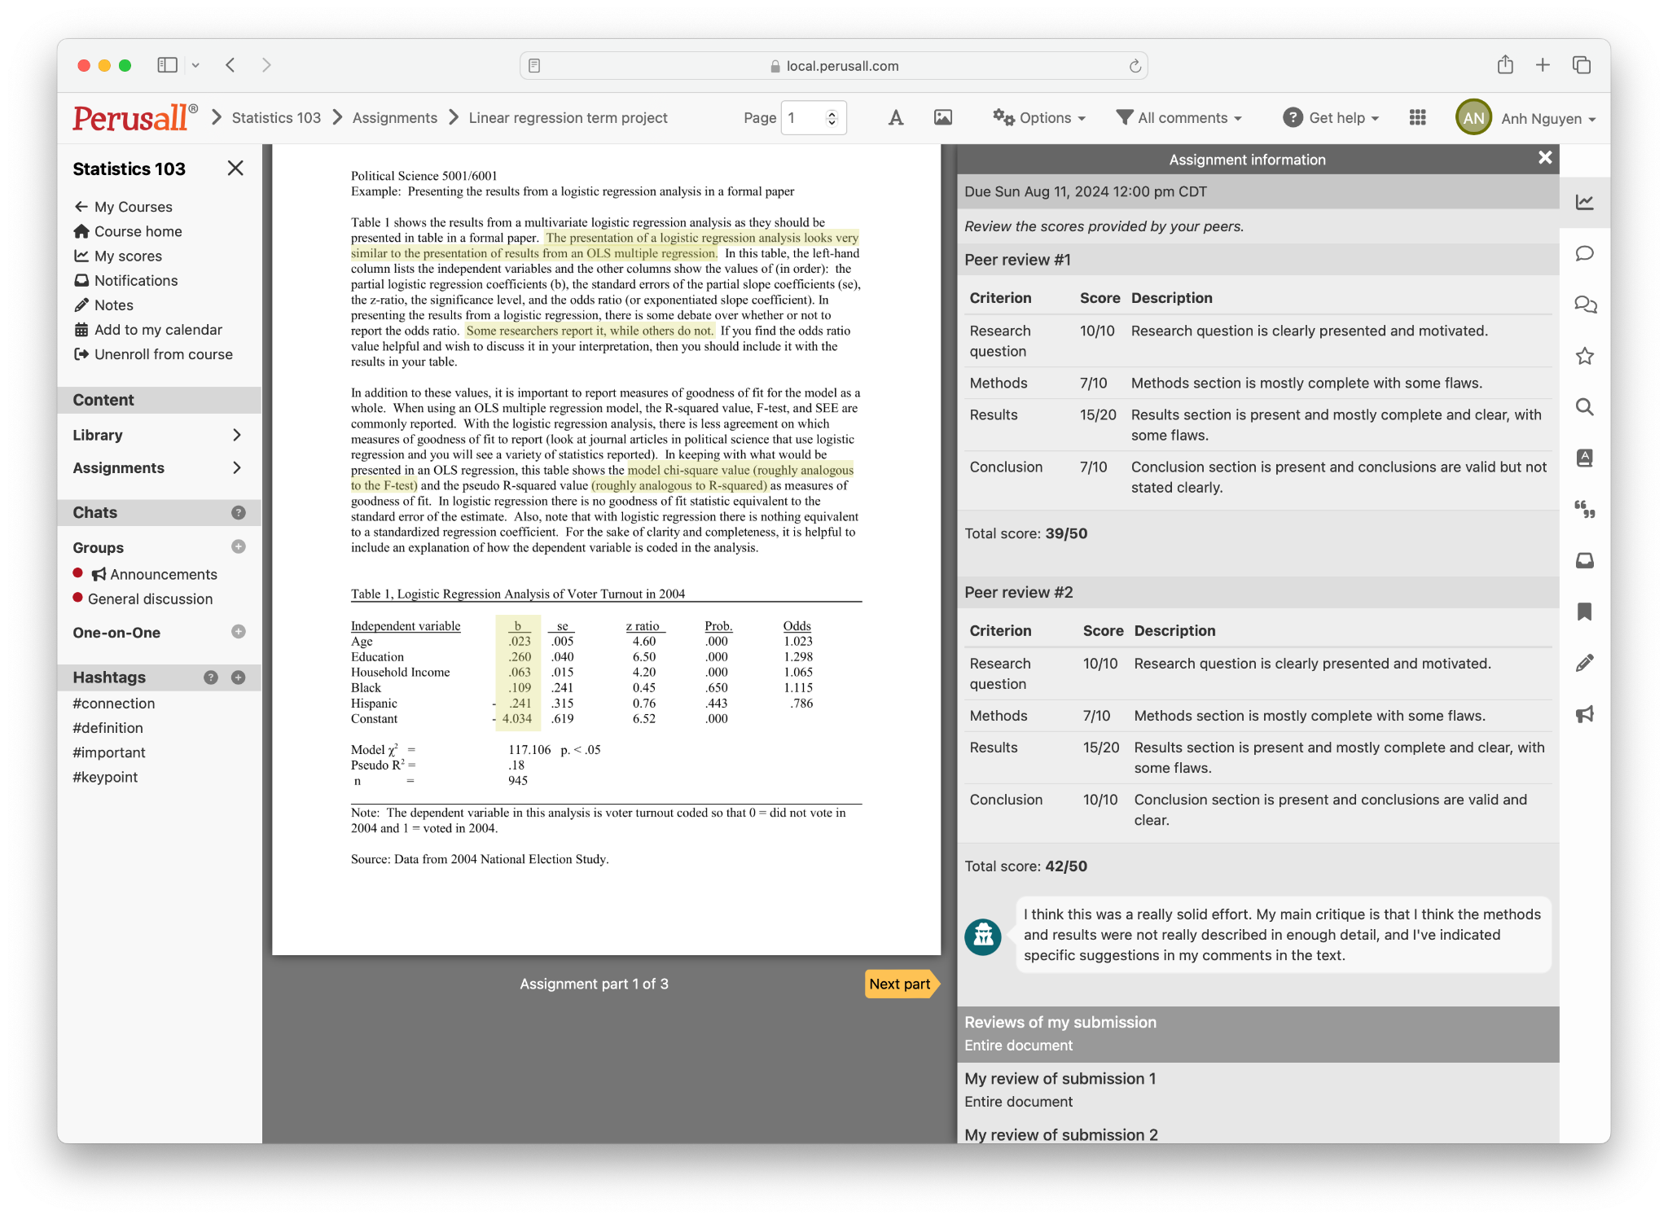
Task: Select My scores in the sidebar
Action: 128,256
